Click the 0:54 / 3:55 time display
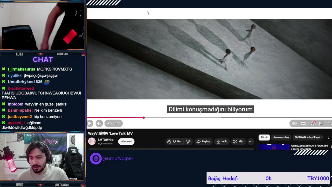This screenshot has height=187, width=332. pyautogui.click(x=114, y=123)
